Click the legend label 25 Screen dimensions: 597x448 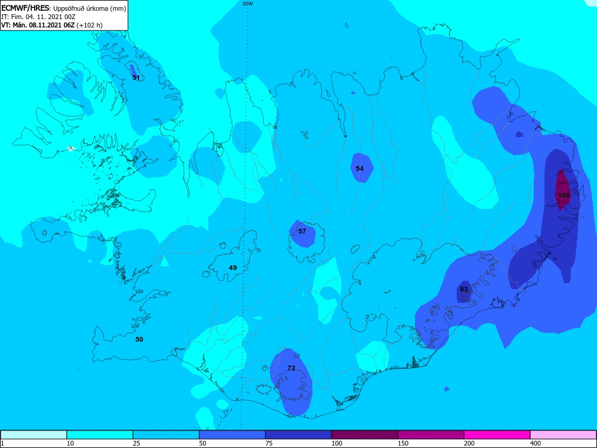pos(137,443)
